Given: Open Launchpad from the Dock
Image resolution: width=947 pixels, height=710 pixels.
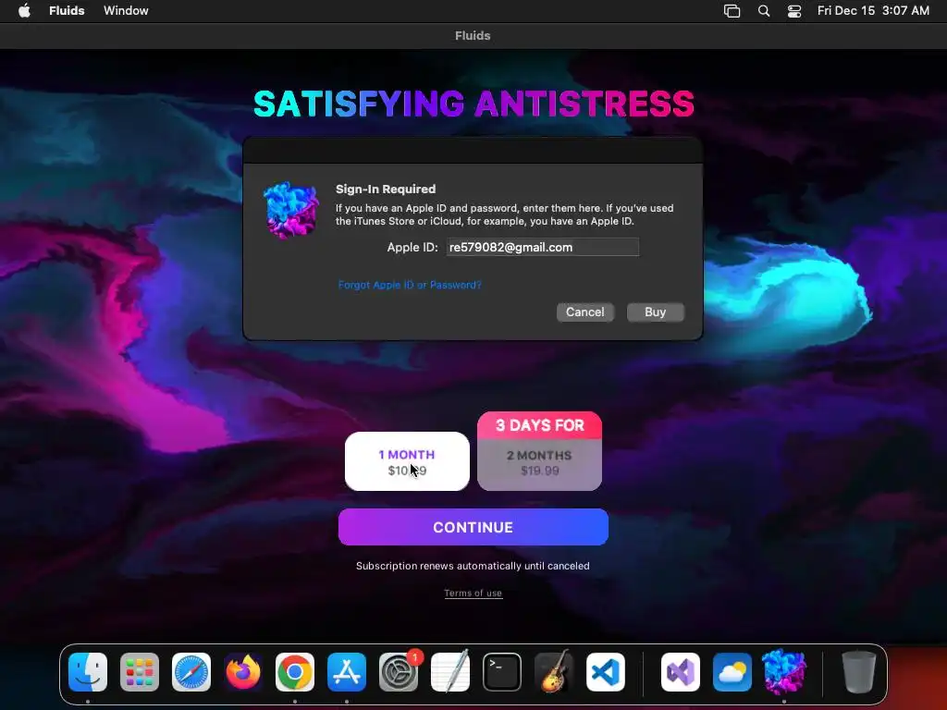Looking at the screenshot, I should [x=140, y=672].
